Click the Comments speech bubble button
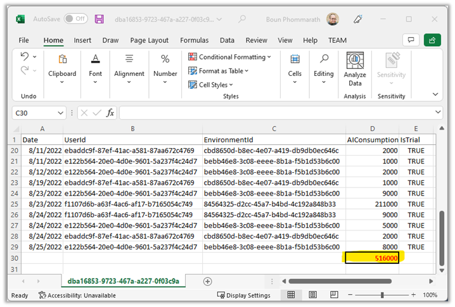Image resolution: width=455 pixels, height=307 pixels. (411, 40)
